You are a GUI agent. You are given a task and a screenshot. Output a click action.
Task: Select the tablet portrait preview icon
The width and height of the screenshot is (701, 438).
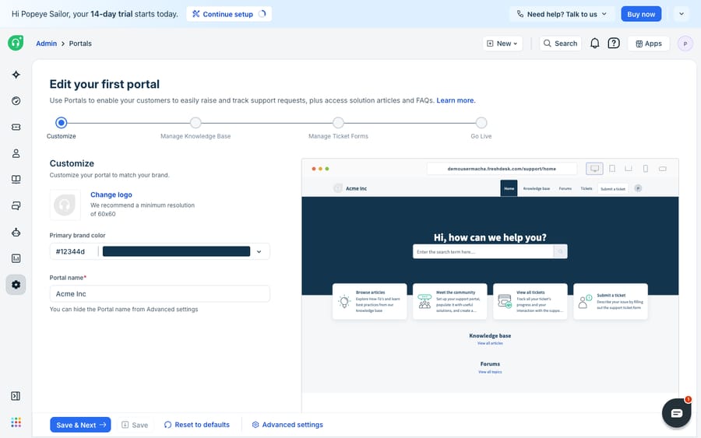[x=612, y=168]
